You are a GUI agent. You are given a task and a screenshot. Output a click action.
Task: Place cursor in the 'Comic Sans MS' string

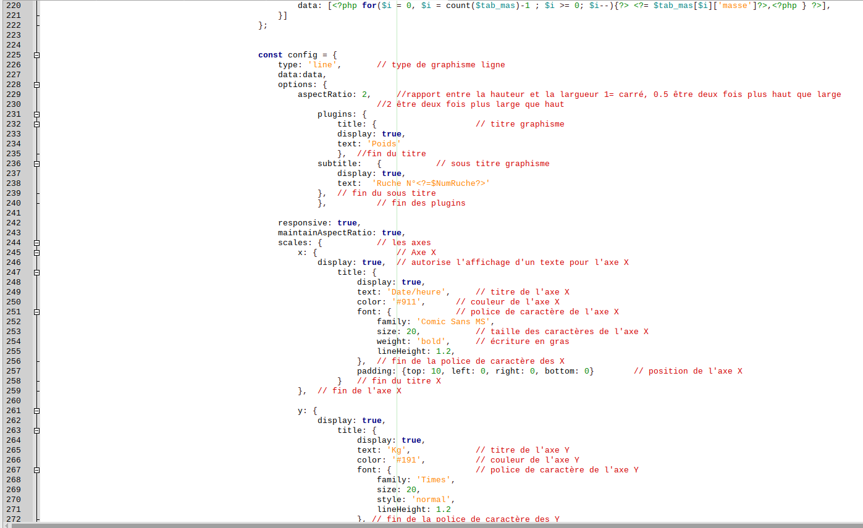[x=454, y=322]
